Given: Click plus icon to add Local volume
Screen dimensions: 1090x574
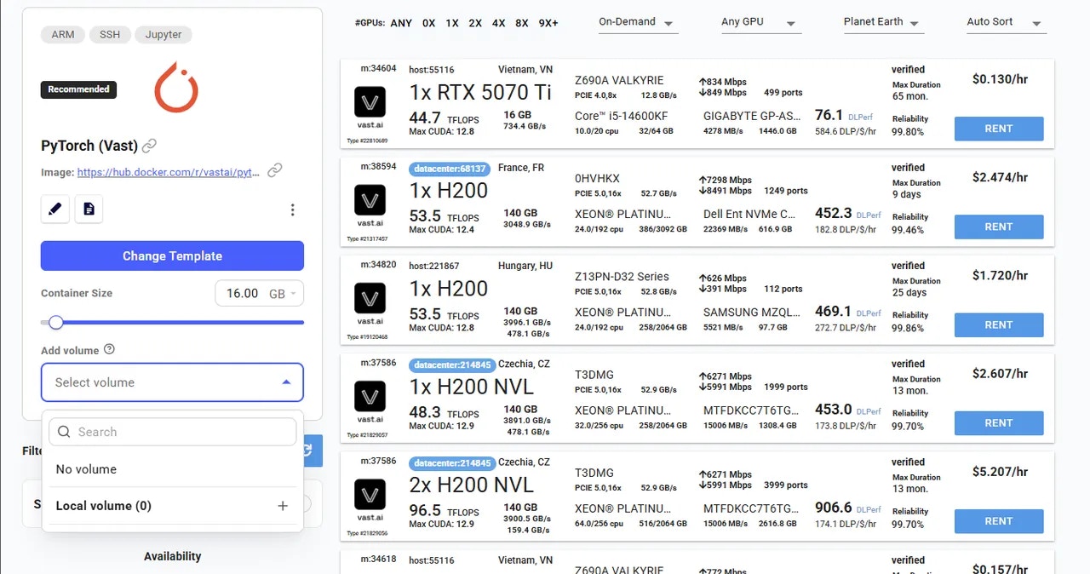Looking at the screenshot, I should pos(283,506).
